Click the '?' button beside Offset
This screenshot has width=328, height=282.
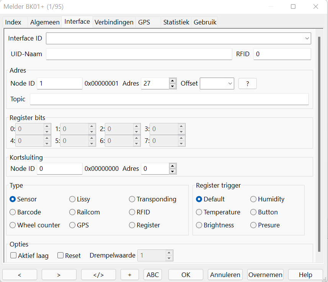(x=247, y=84)
